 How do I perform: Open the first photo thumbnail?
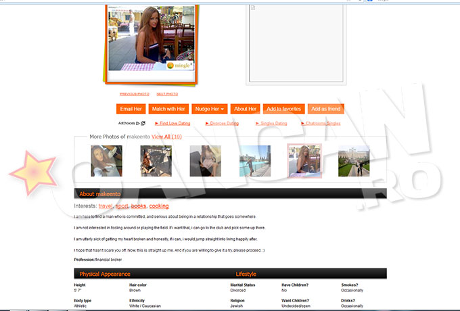[106, 161]
